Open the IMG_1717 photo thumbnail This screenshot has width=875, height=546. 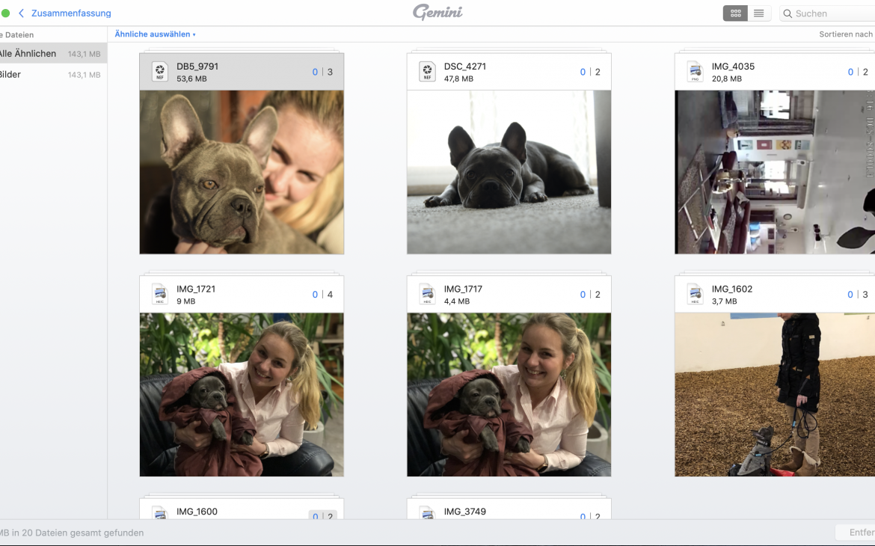click(509, 395)
